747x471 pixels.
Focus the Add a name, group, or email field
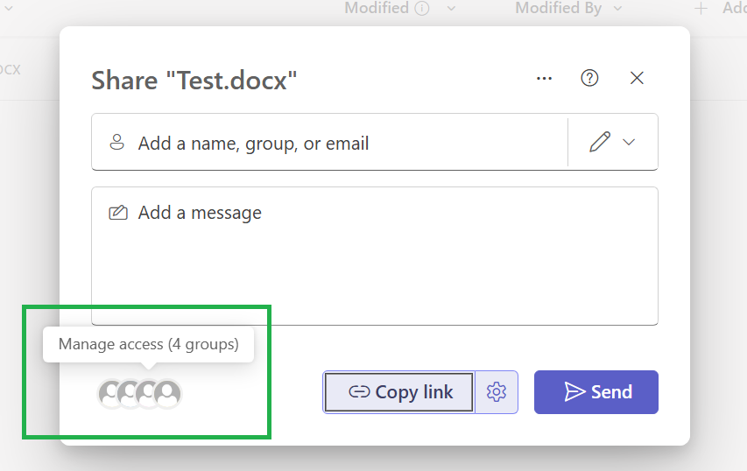coord(329,143)
